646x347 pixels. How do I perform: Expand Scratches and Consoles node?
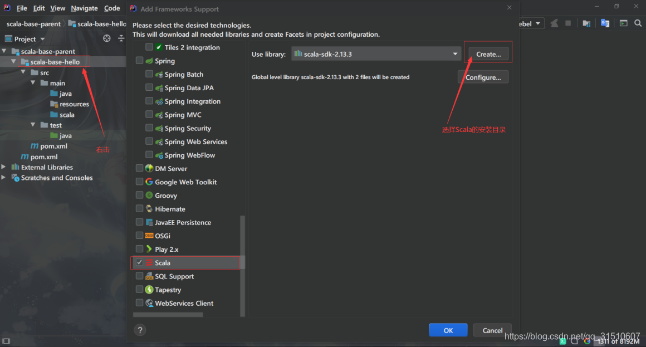(4, 178)
